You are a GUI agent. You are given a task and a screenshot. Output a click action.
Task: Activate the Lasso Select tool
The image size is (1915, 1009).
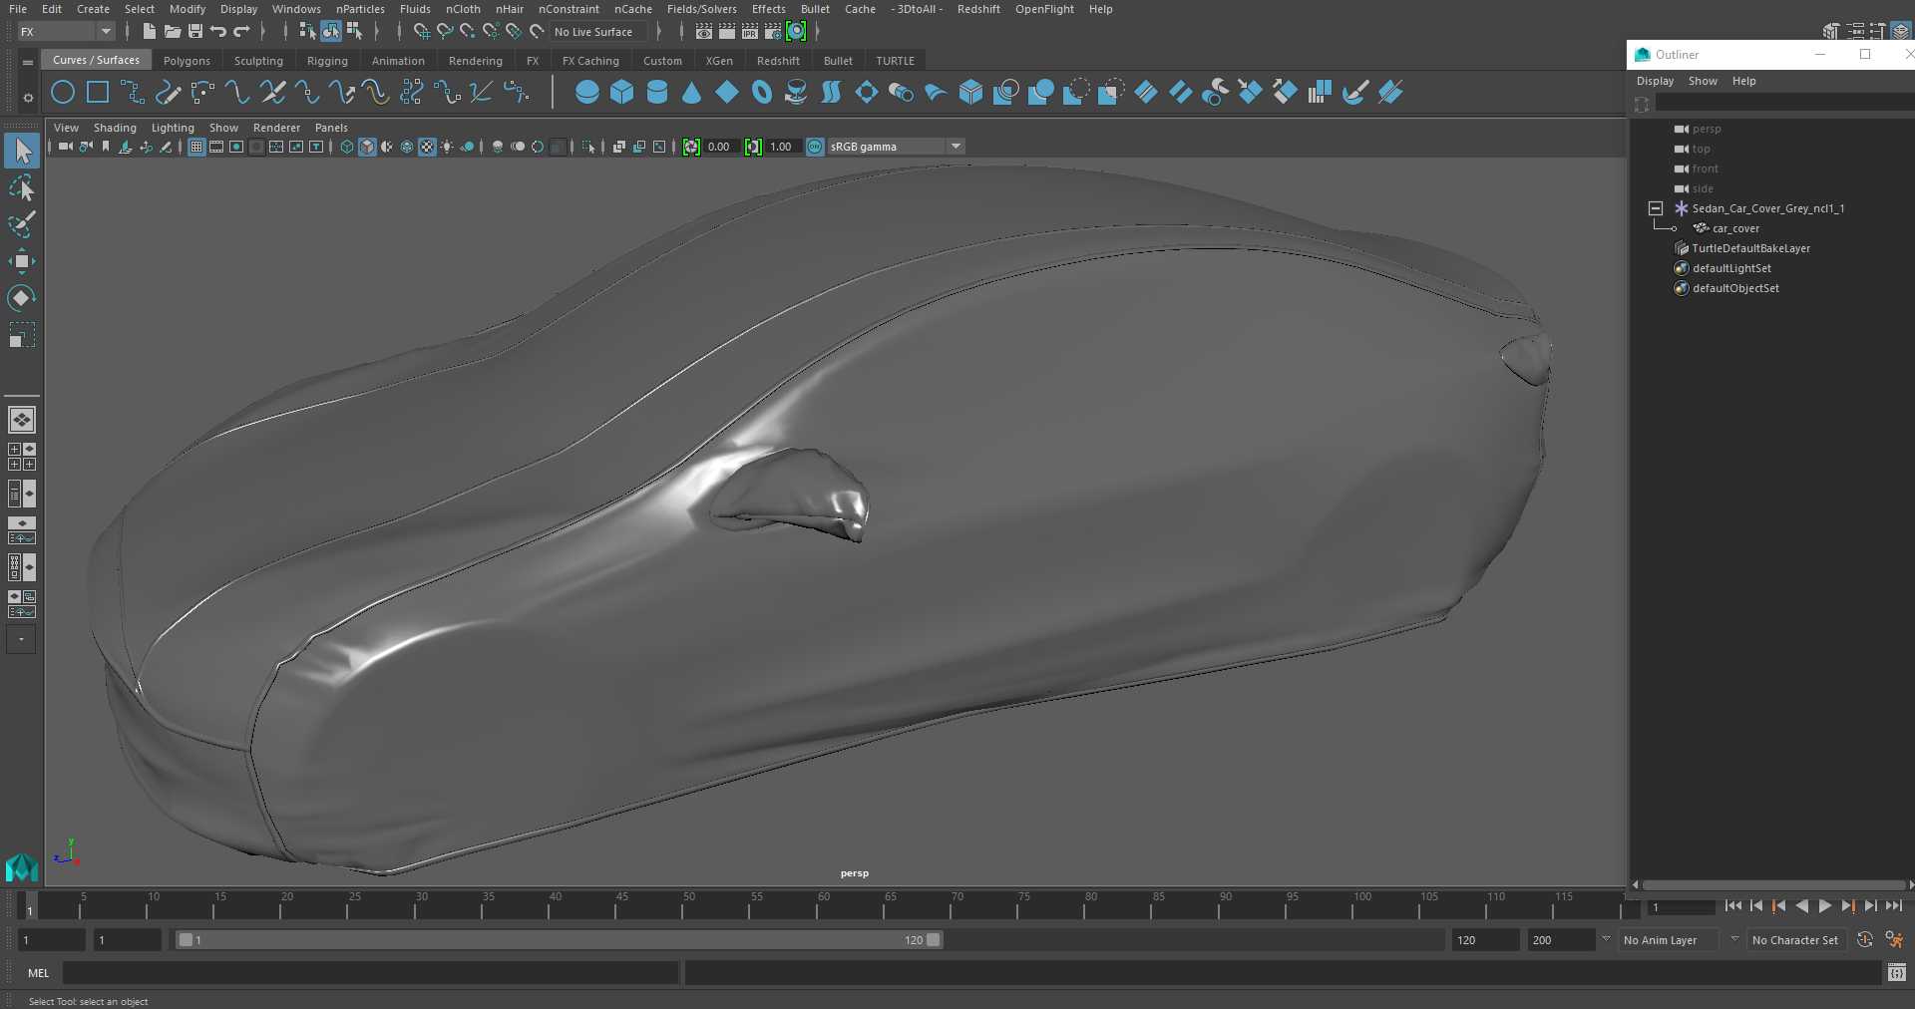click(22, 187)
